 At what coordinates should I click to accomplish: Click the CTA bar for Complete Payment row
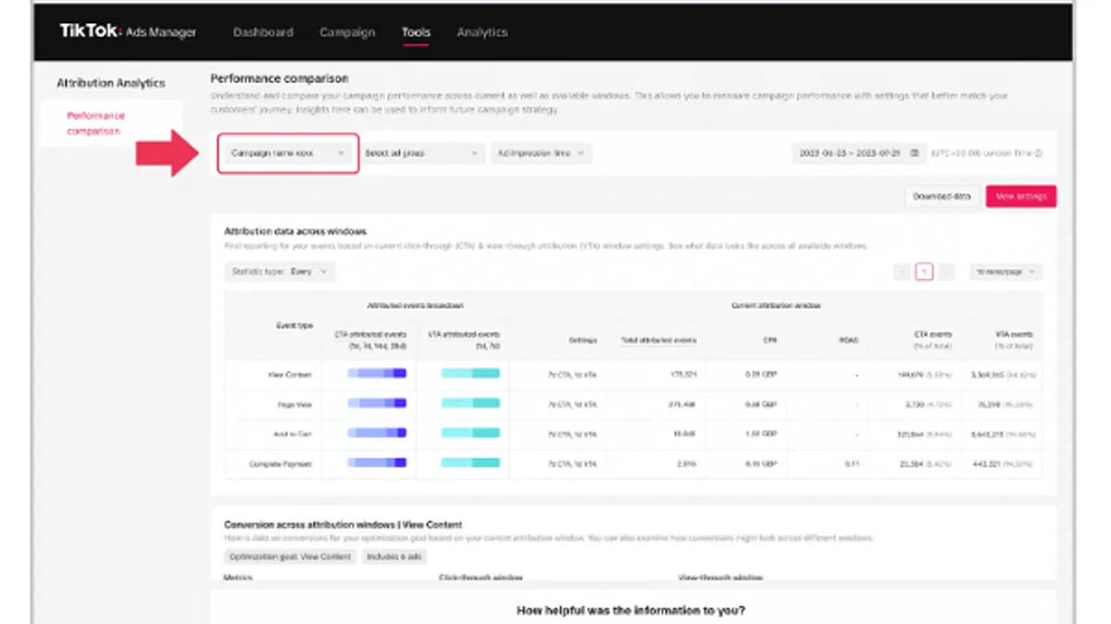pos(377,462)
